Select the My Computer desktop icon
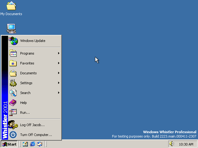 pos(11,29)
